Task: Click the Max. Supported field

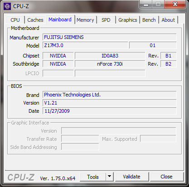Action: coord(158,139)
